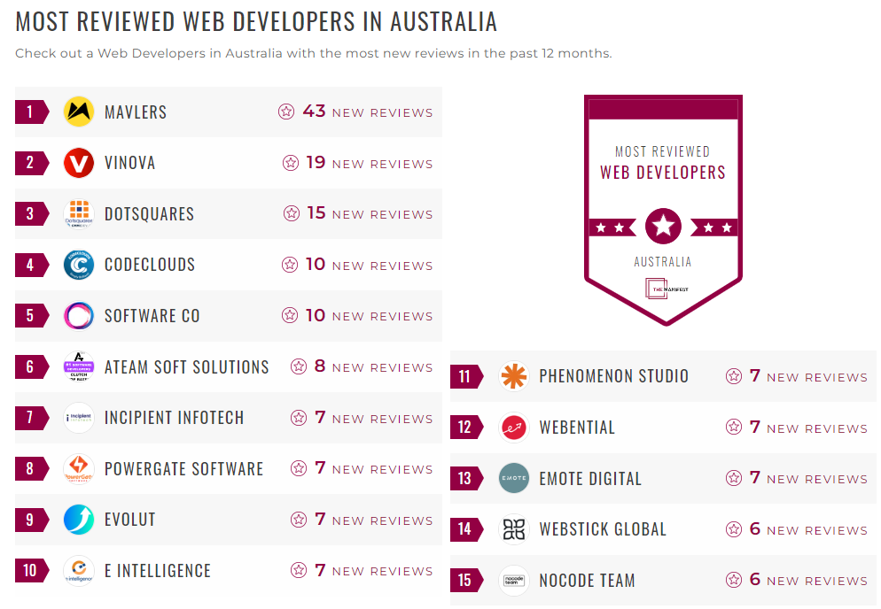This screenshot has width=881, height=609.
Task: Click the Mavlers company logo
Action: [78, 112]
